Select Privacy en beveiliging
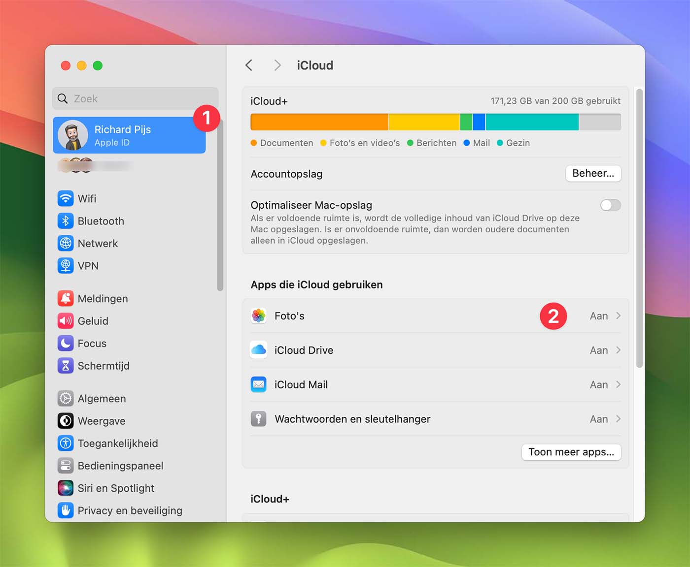Viewport: 690px width, 567px height. (x=129, y=510)
